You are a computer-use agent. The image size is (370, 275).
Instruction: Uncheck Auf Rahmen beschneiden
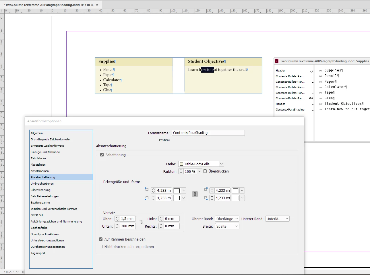101,239
